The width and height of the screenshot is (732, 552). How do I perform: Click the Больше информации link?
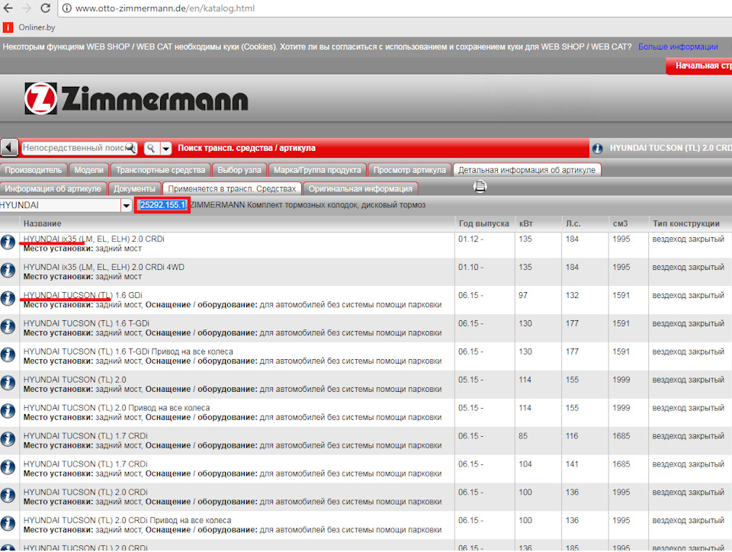click(678, 47)
